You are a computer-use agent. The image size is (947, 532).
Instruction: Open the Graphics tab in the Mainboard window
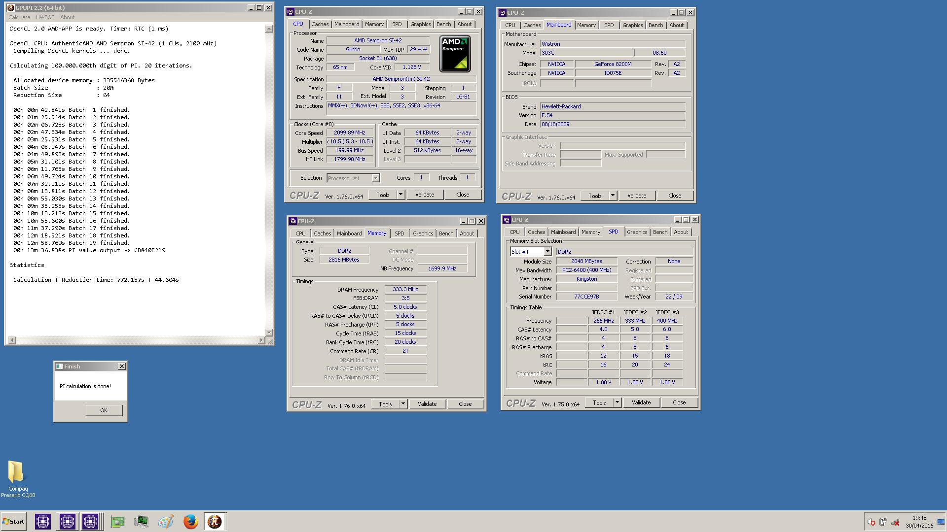(x=632, y=25)
